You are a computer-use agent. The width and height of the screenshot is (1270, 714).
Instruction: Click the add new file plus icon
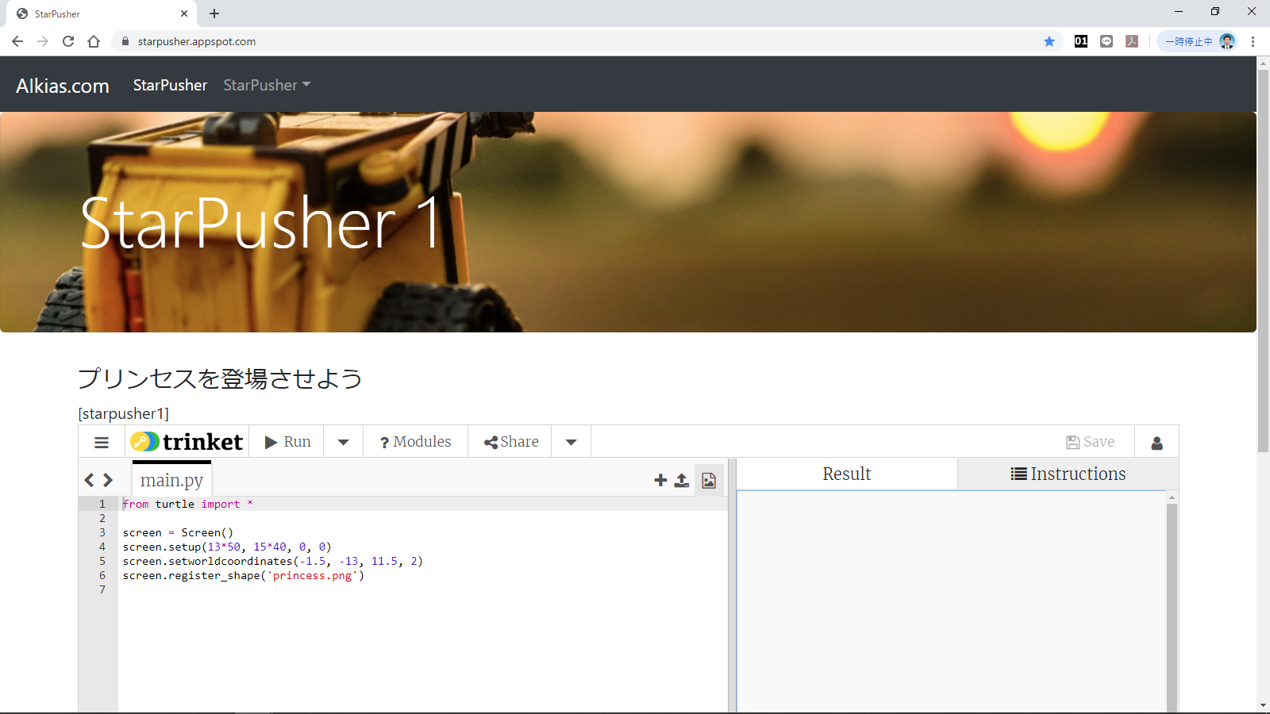(x=660, y=480)
